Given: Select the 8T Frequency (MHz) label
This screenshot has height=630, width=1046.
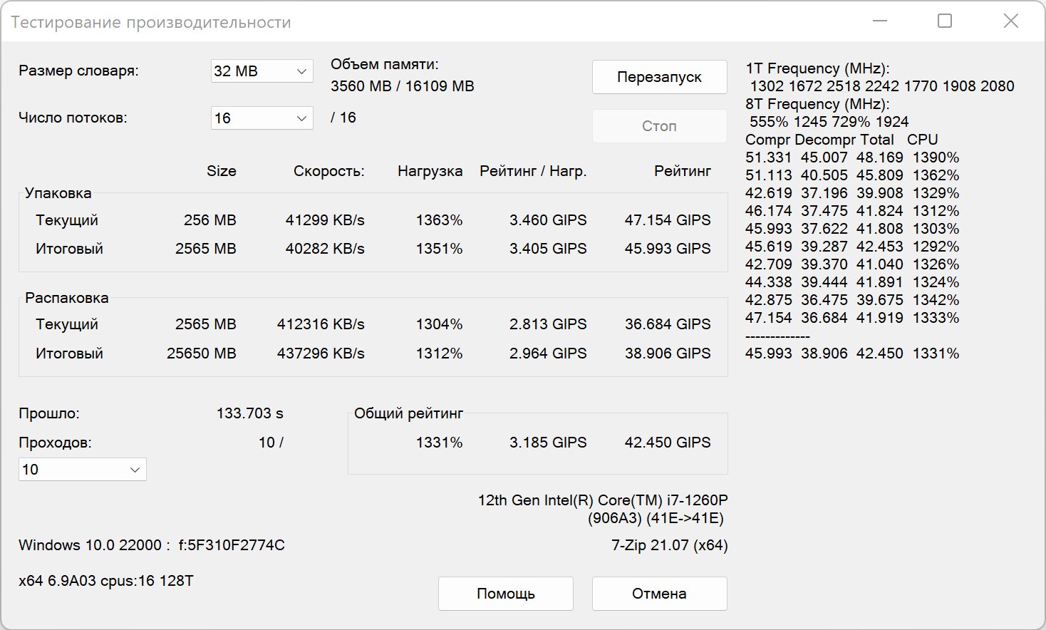Looking at the screenshot, I should [x=817, y=104].
